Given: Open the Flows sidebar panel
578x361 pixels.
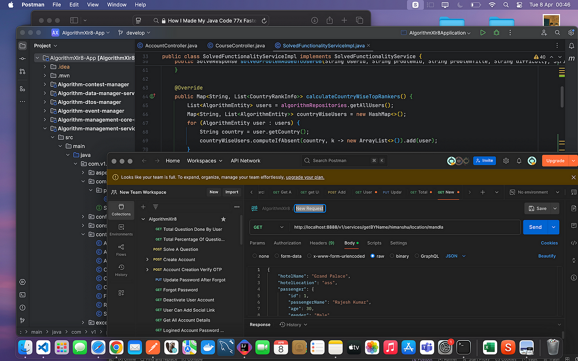Looking at the screenshot, I should [x=121, y=250].
